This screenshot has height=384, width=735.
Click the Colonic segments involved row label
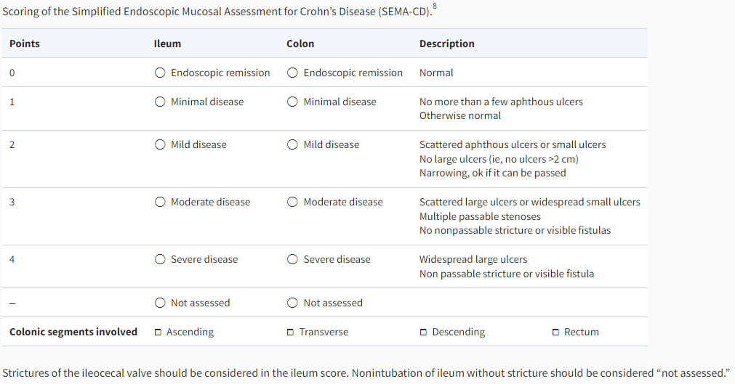73,332
